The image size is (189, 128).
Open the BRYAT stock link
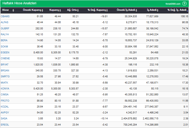[5, 65]
